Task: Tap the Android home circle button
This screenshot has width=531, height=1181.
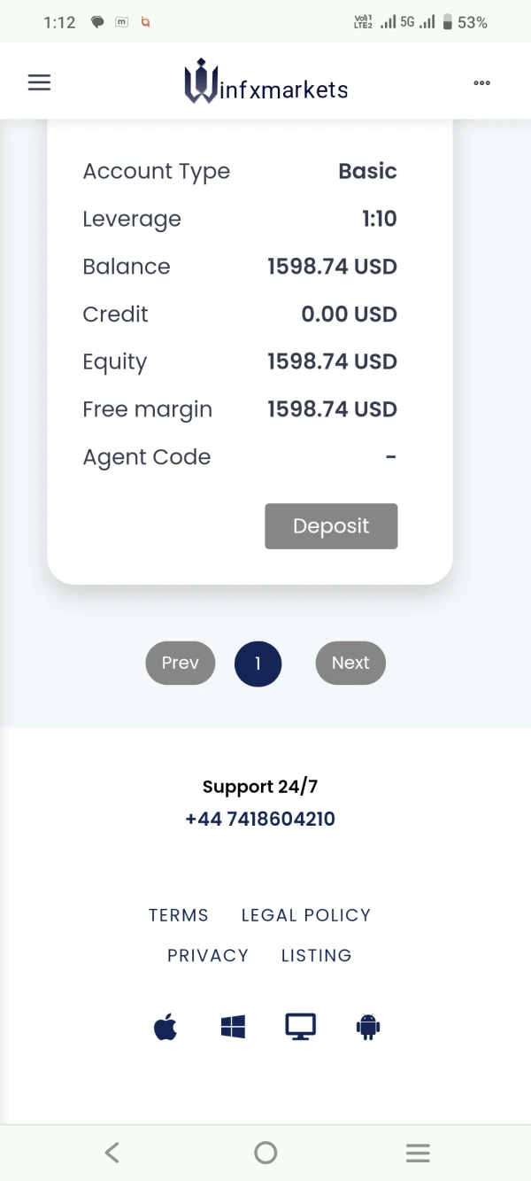Action: [265, 1152]
